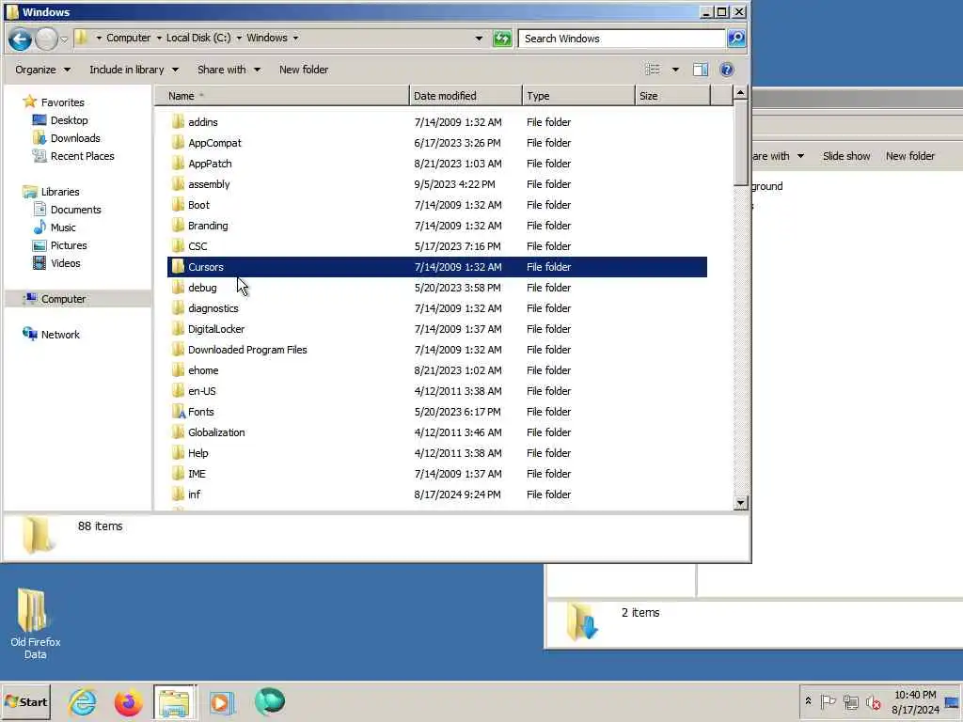Click the scrollbar up arrow
The image size is (963, 722).
[741, 93]
